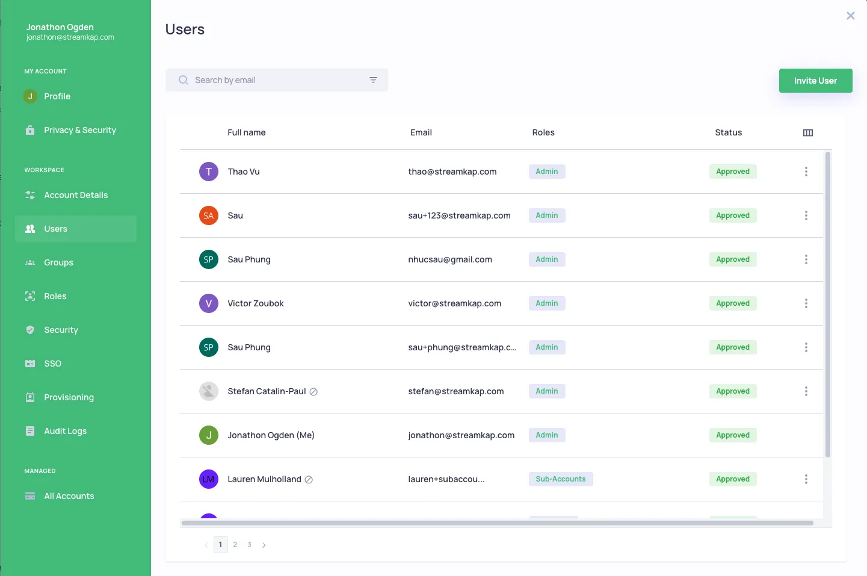View Audit Logs
867x576 pixels.
[76, 431]
